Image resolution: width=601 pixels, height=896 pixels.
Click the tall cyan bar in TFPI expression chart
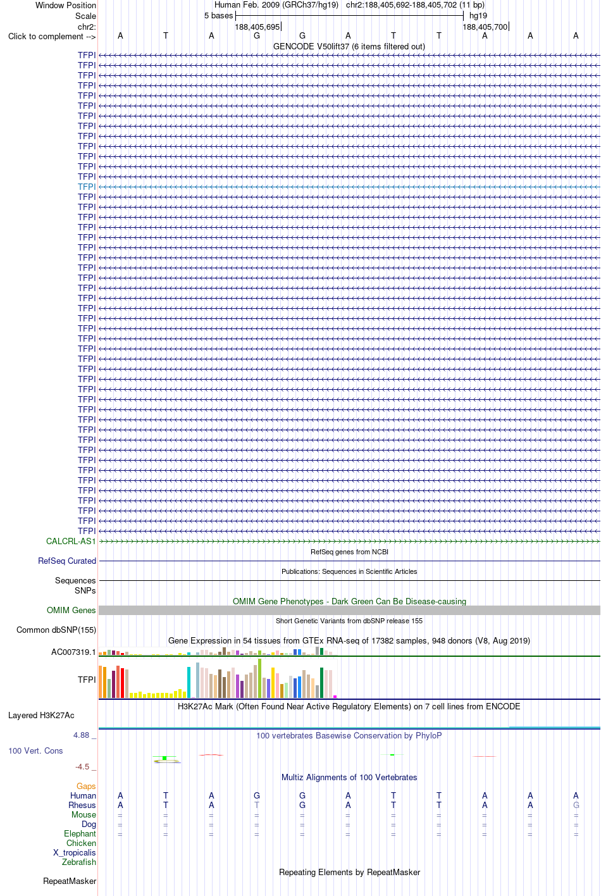[x=189, y=682]
